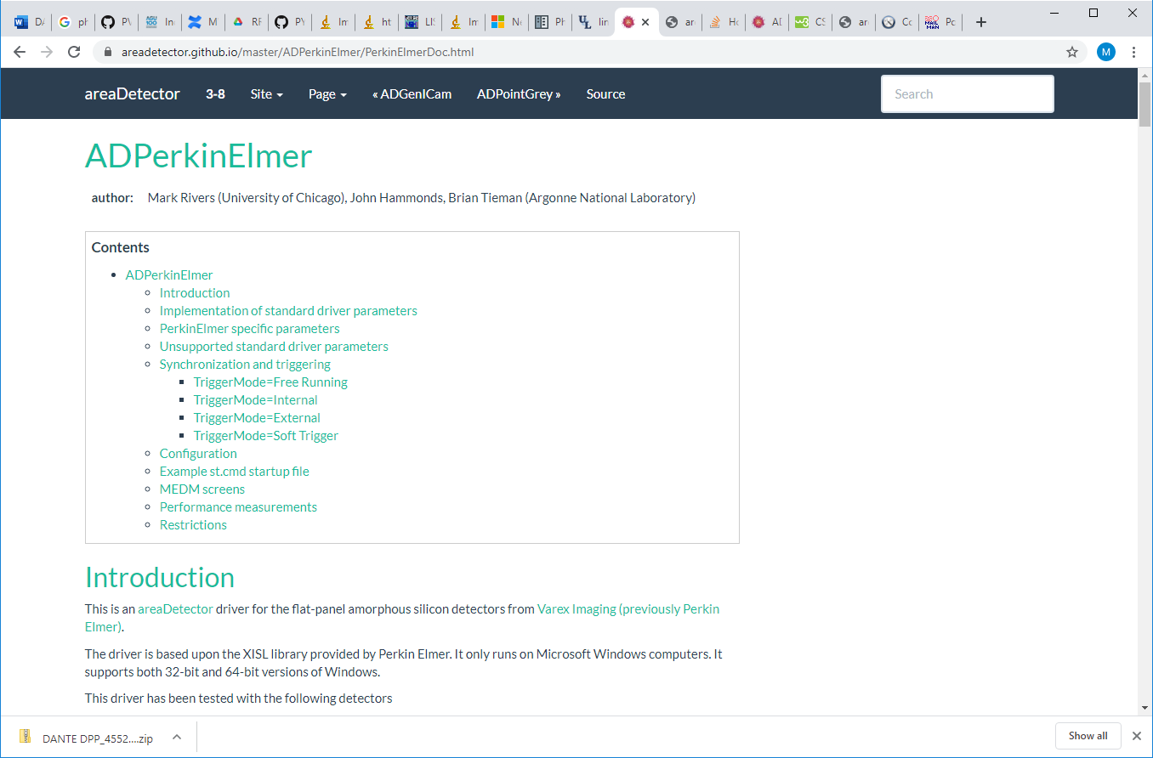1153x758 pixels.
Task: Open Implementation of standard driver parameters
Action: (288, 311)
